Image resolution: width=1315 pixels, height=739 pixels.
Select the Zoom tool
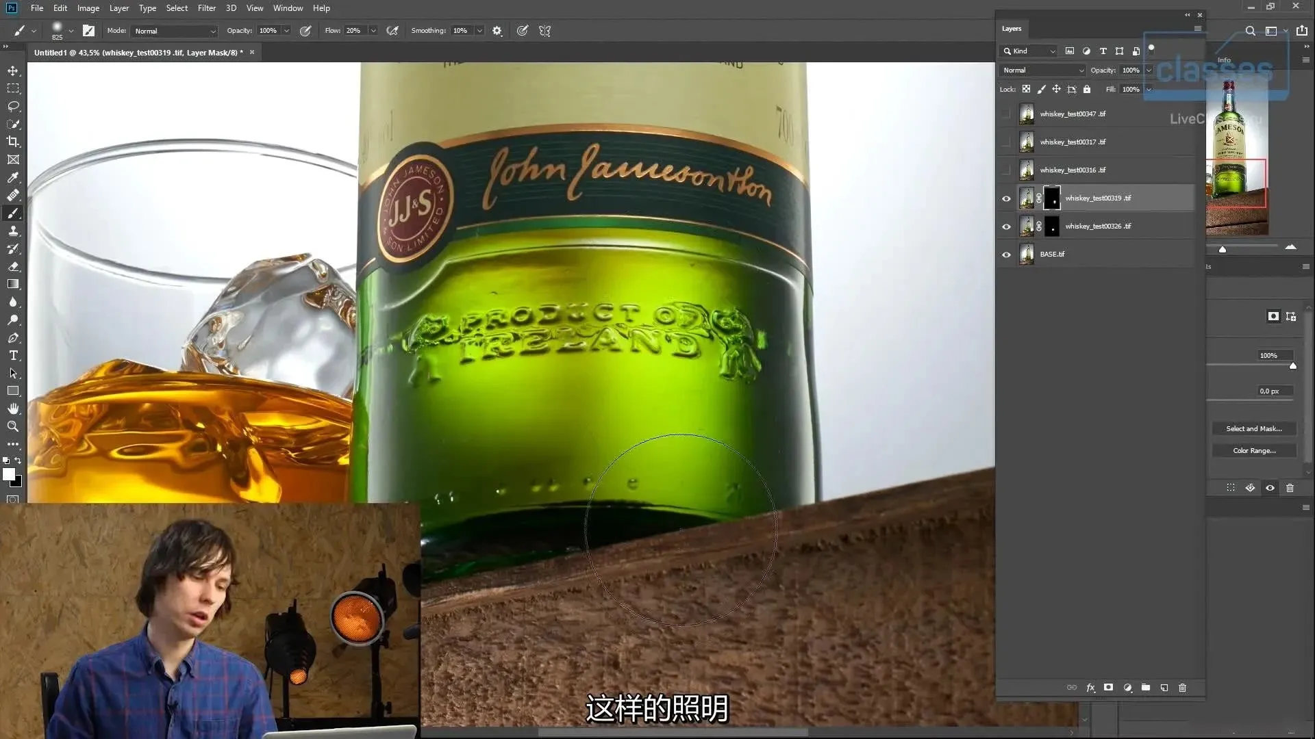coord(13,426)
